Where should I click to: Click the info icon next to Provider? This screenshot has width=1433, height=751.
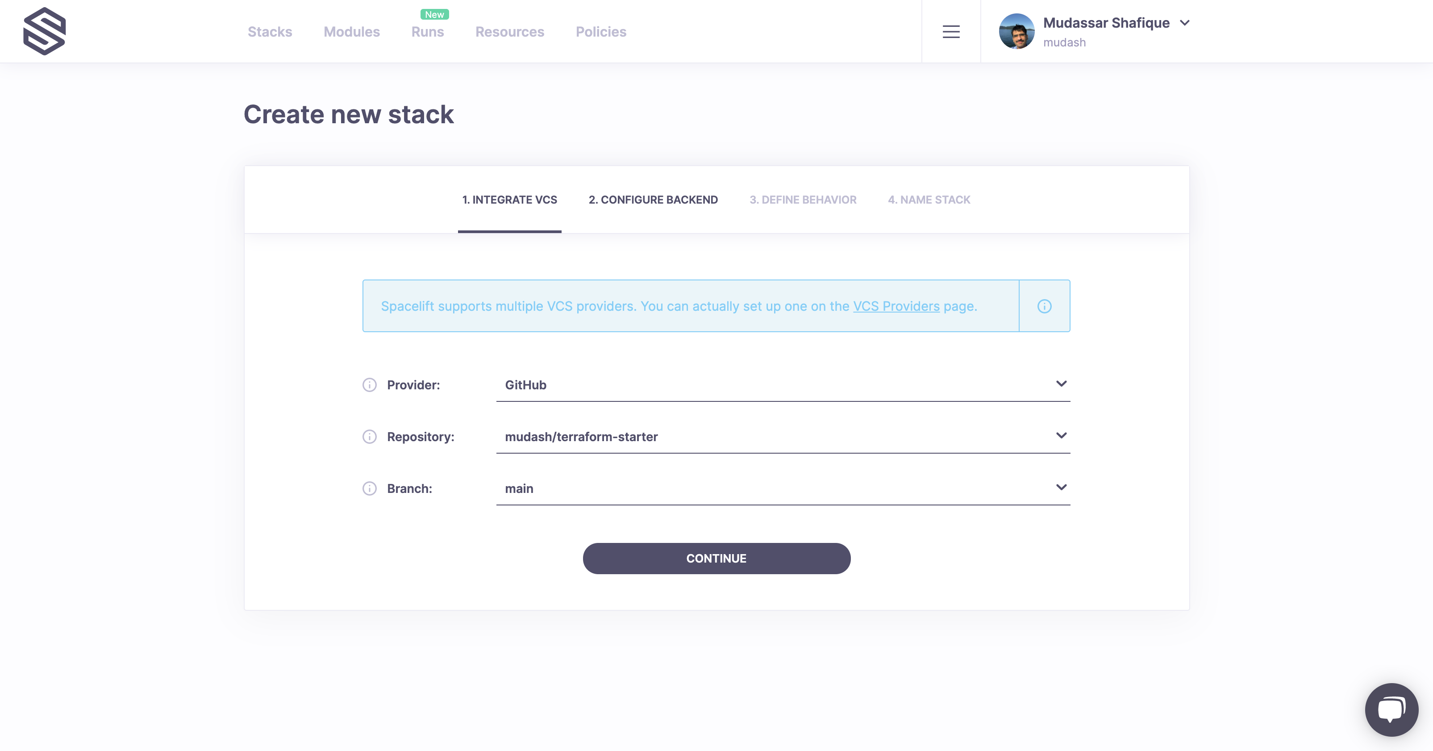370,385
